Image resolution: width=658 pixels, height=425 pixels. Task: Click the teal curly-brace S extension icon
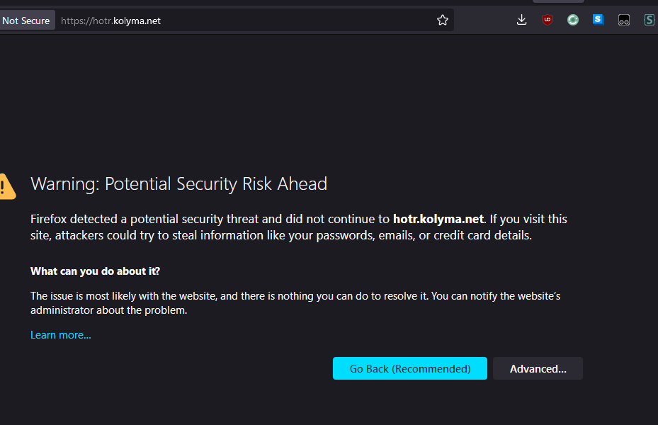click(x=649, y=21)
